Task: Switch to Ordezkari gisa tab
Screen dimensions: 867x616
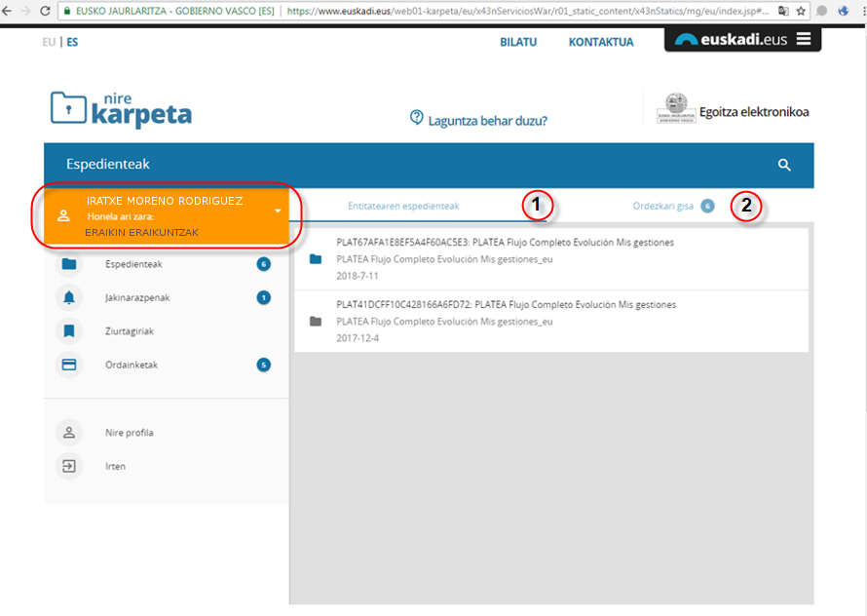Action: (662, 206)
